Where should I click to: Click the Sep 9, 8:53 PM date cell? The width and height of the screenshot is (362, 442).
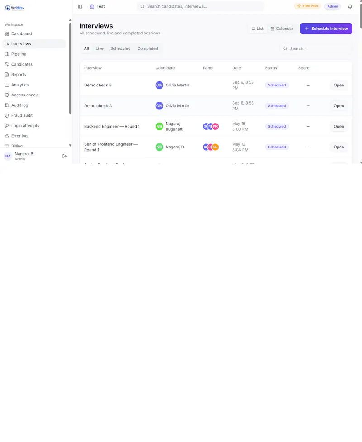[243, 85]
